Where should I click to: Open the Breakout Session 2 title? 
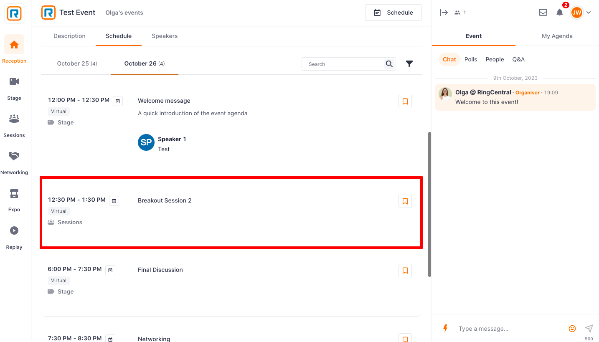165,200
